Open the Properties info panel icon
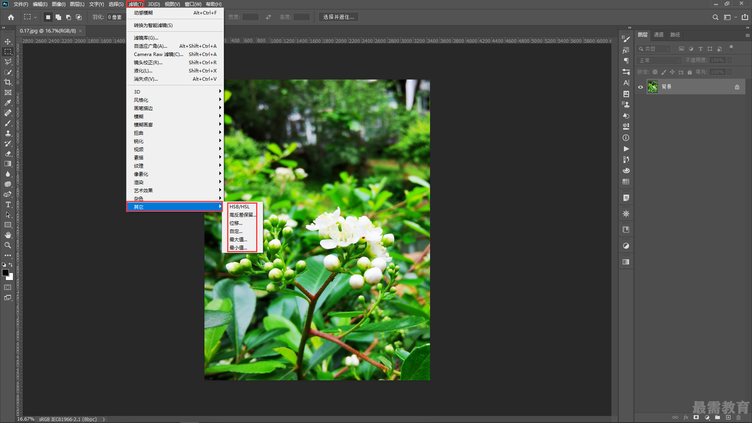This screenshot has height=423, width=752. [626, 138]
